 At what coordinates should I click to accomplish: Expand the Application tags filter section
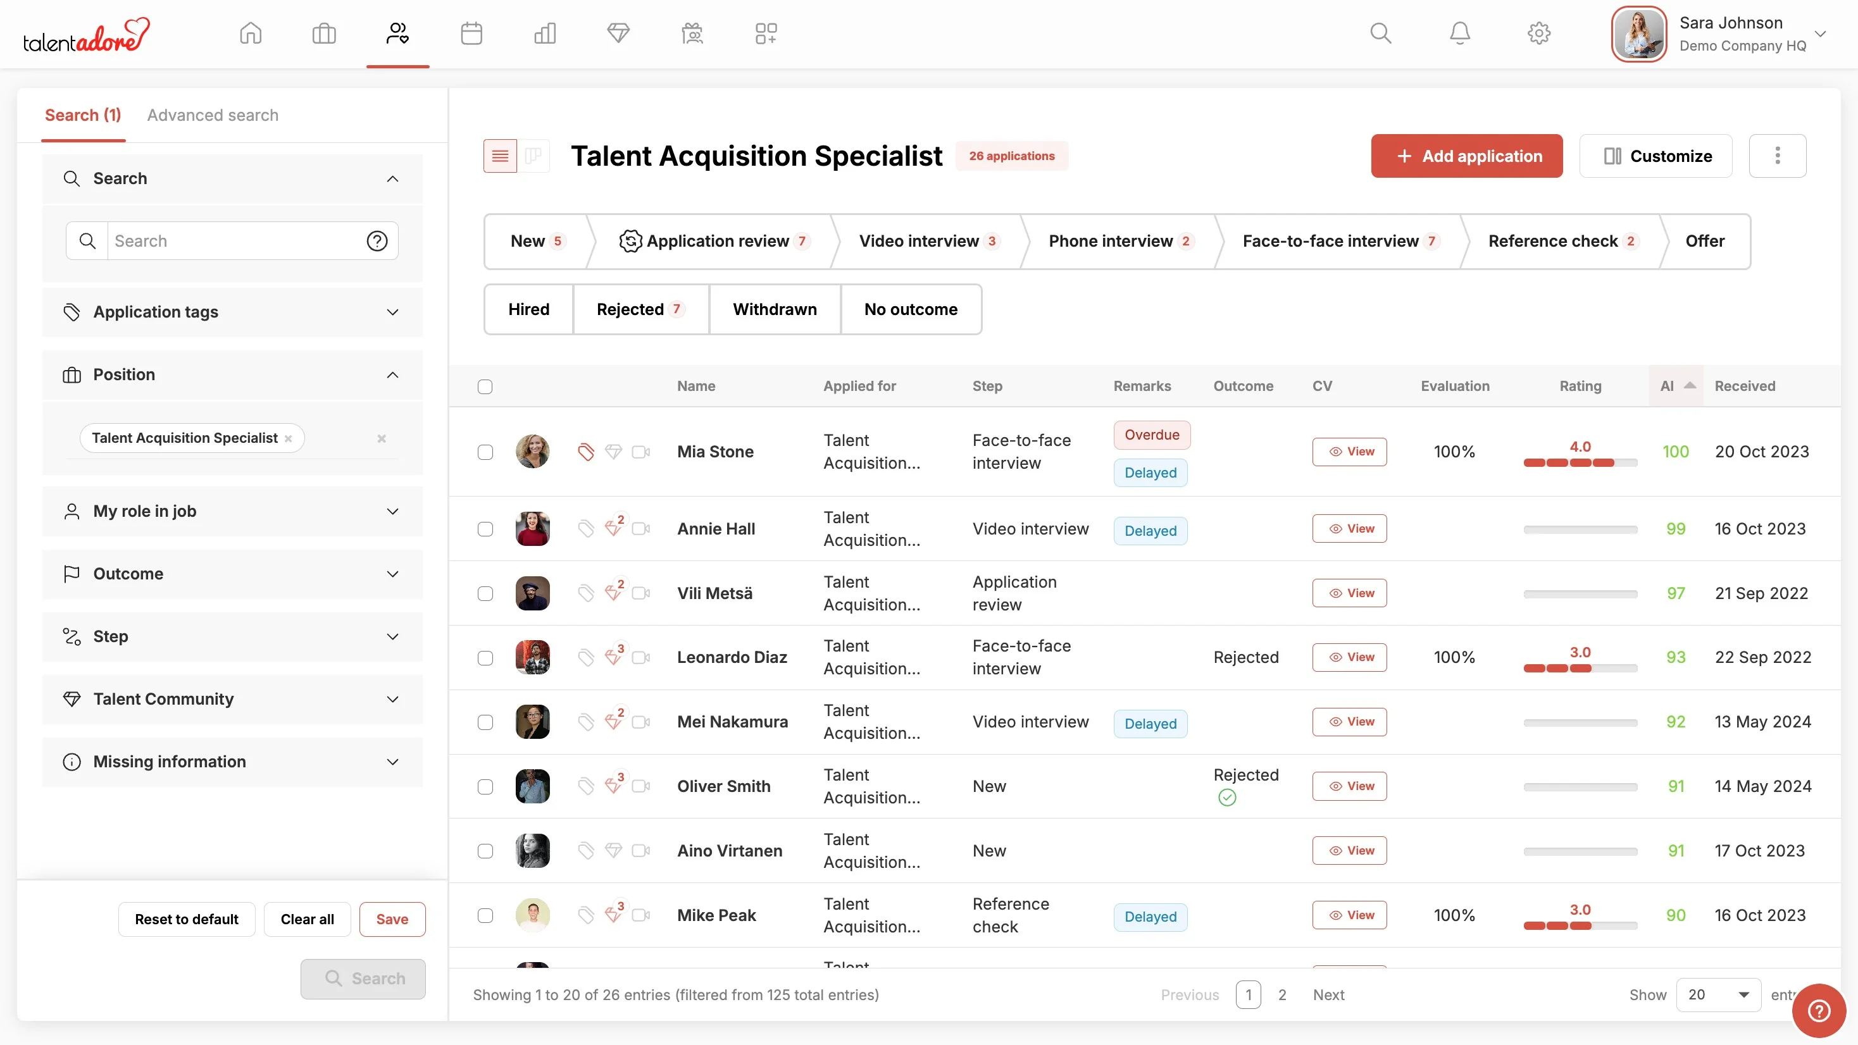click(x=232, y=312)
